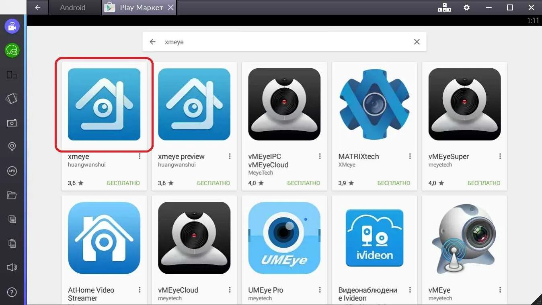
Task: Click the xmeye preview title text
Action: [181, 157]
